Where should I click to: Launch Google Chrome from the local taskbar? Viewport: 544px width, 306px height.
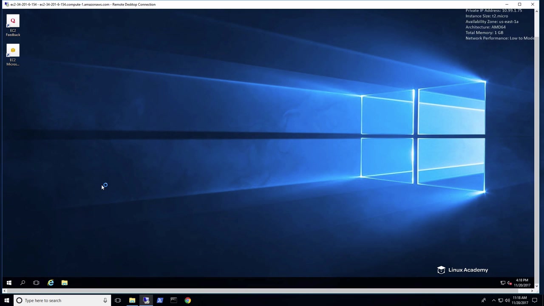coord(187,300)
